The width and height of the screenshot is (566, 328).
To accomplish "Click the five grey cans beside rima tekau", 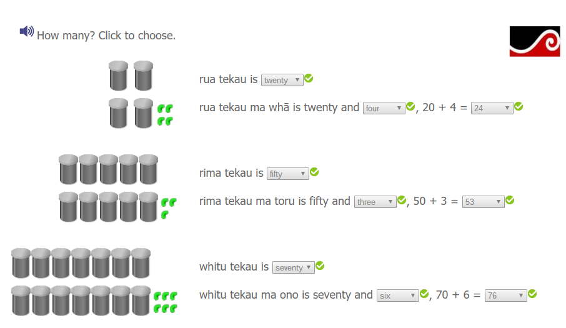I will [109, 169].
